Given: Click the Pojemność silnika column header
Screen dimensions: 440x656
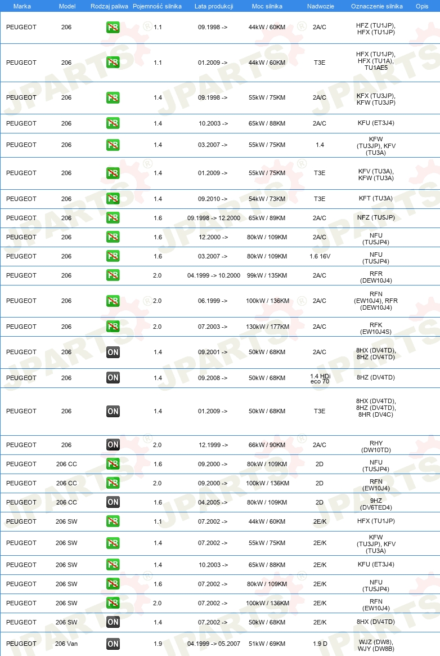Looking at the screenshot, I should click(x=157, y=6).
